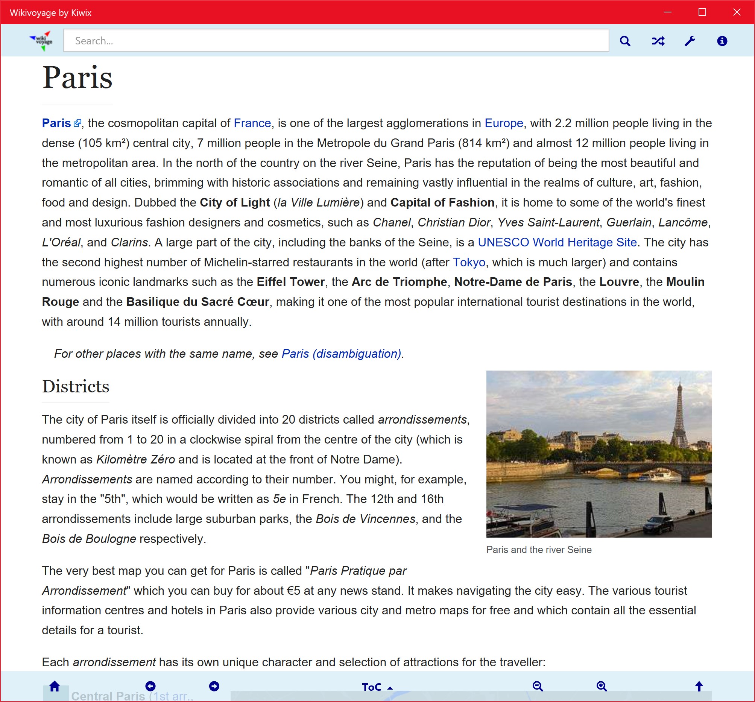Follow the France link
This screenshot has height=702, width=755.
point(252,123)
